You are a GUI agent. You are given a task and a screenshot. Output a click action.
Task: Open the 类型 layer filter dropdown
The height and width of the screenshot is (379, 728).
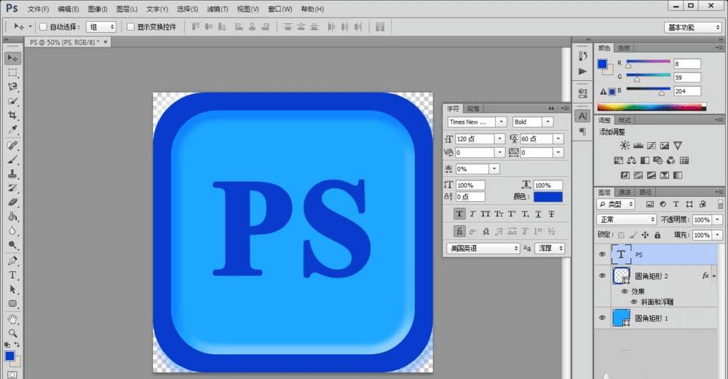click(616, 204)
